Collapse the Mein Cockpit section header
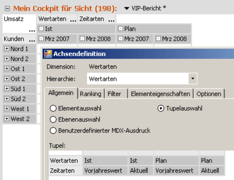The image size is (234, 180). pyautogui.click(x=7, y=9)
